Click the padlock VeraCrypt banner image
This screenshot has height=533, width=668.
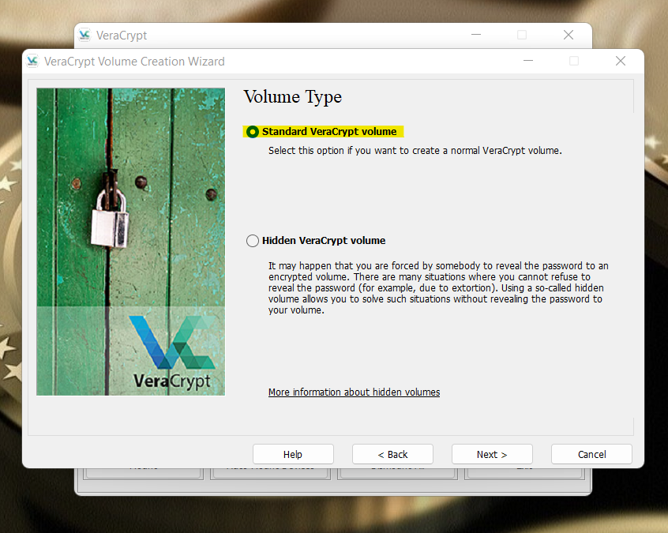pos(131,242)
